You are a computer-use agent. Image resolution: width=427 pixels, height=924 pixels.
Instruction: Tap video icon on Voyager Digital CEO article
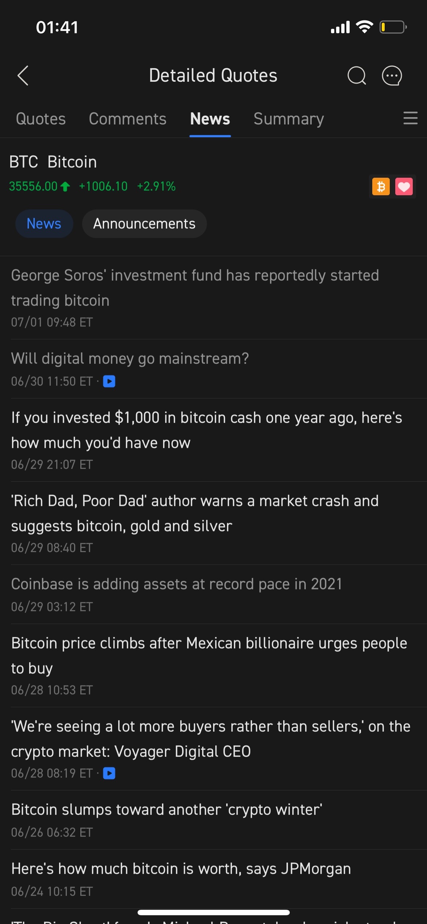tap(109, 773)
